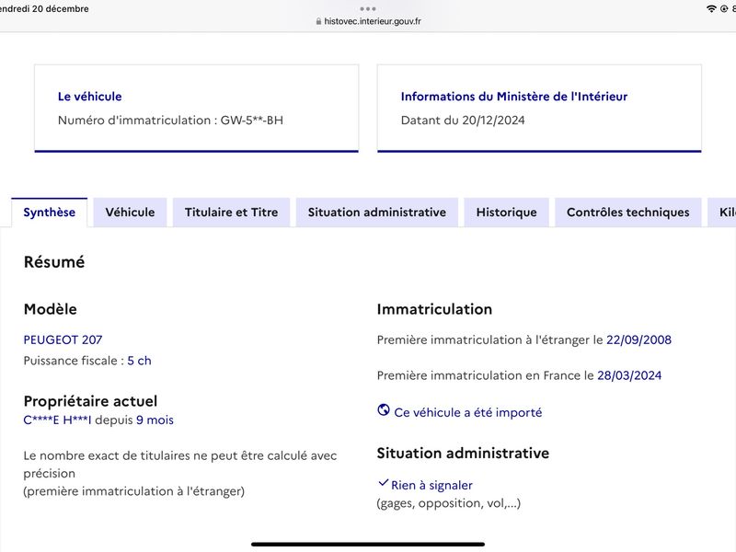Open the Synthèse tab

pos(50,213)
